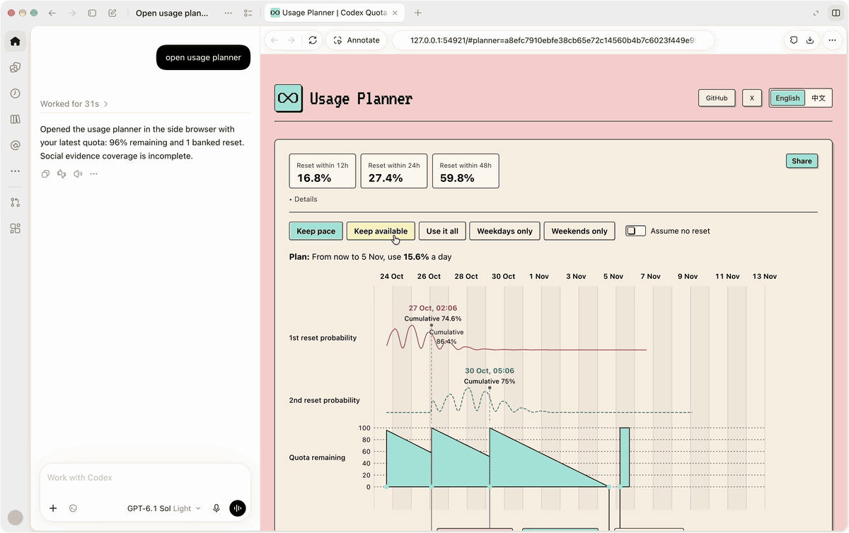
Task: Click the expand icon in top right
Action: pyautogui.click(x=816, y=13)
